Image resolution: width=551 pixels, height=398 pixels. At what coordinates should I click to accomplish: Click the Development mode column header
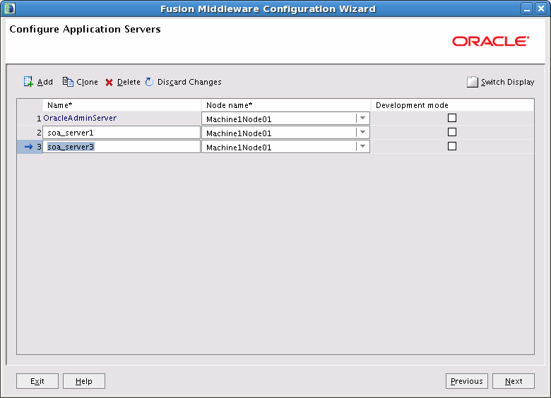coord(452,105)
